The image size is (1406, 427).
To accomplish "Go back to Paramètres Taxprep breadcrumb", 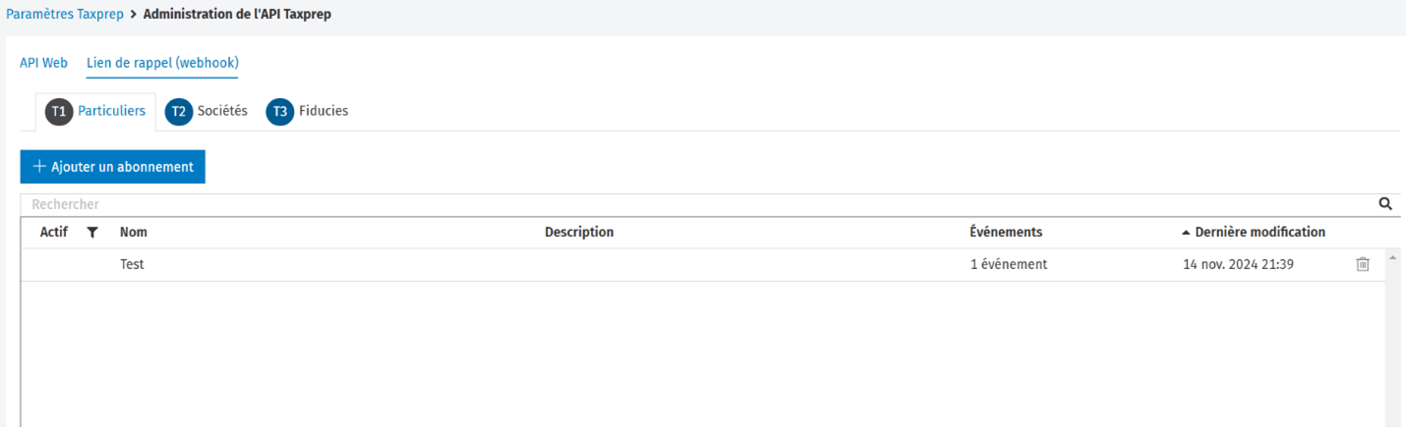I will [x=64, y=15].
